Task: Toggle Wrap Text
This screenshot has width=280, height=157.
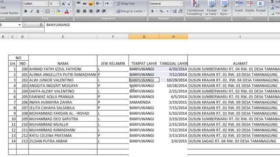Action: pos(126,3)
